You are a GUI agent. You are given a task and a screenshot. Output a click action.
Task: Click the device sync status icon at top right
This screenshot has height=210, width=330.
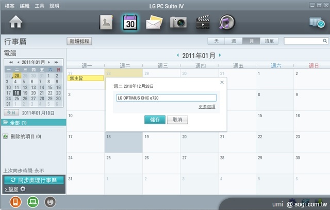click(317, 22)
